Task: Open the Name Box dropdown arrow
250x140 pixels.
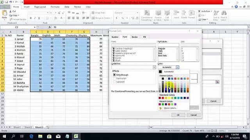Action: [35, 27]
